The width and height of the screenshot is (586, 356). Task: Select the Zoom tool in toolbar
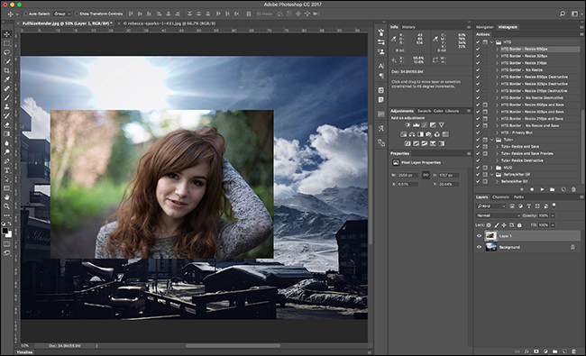(x=6, y=206)
